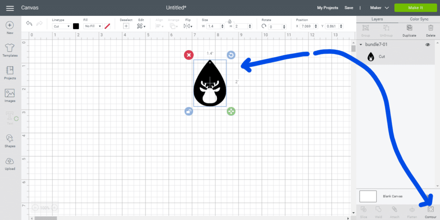Viewport: 440px width, 220px height.
Task: Click the black linetype color swatch
Action: pos(76,26)
